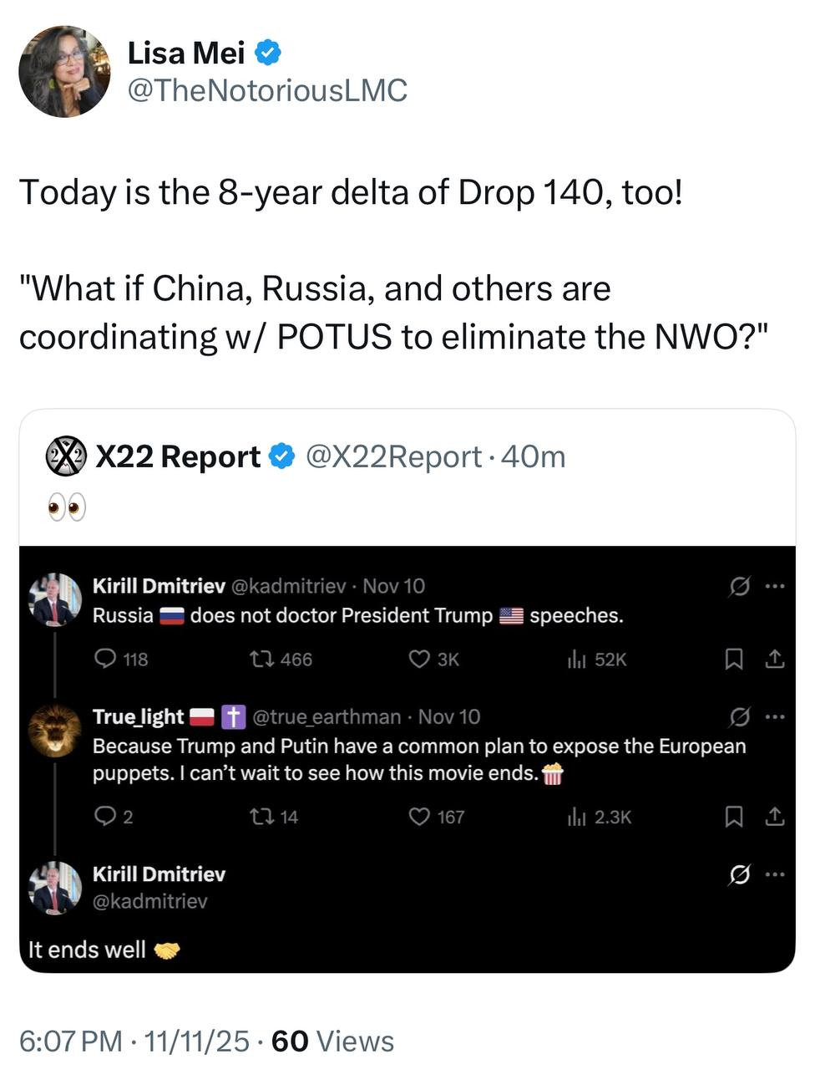
Task: Click Lisa Mei's verified badge
Action: click(x=268, y=53)
